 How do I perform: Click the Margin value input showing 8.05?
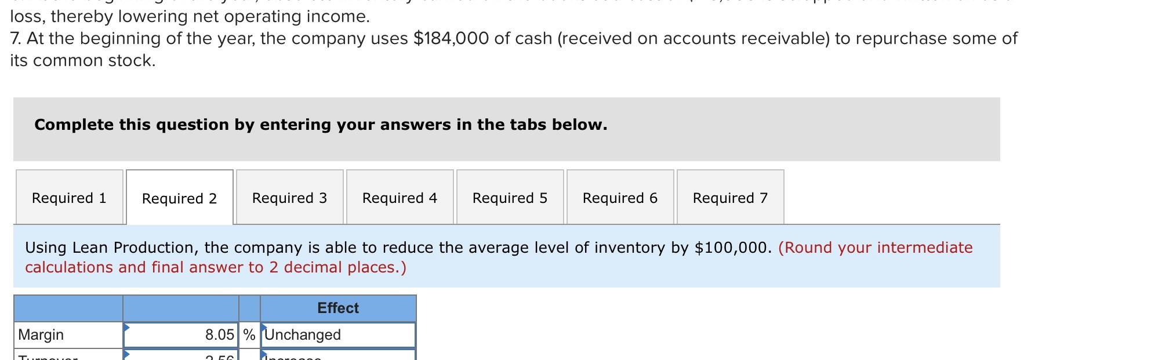180,334
